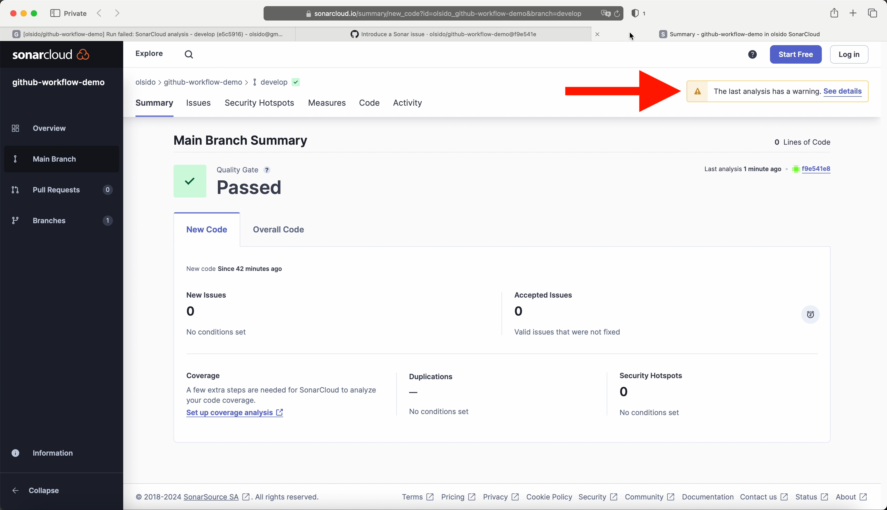The width and height of the screenshot is (887, 510).
Task: Click the search magnifier icon
Action: [189, 54]
